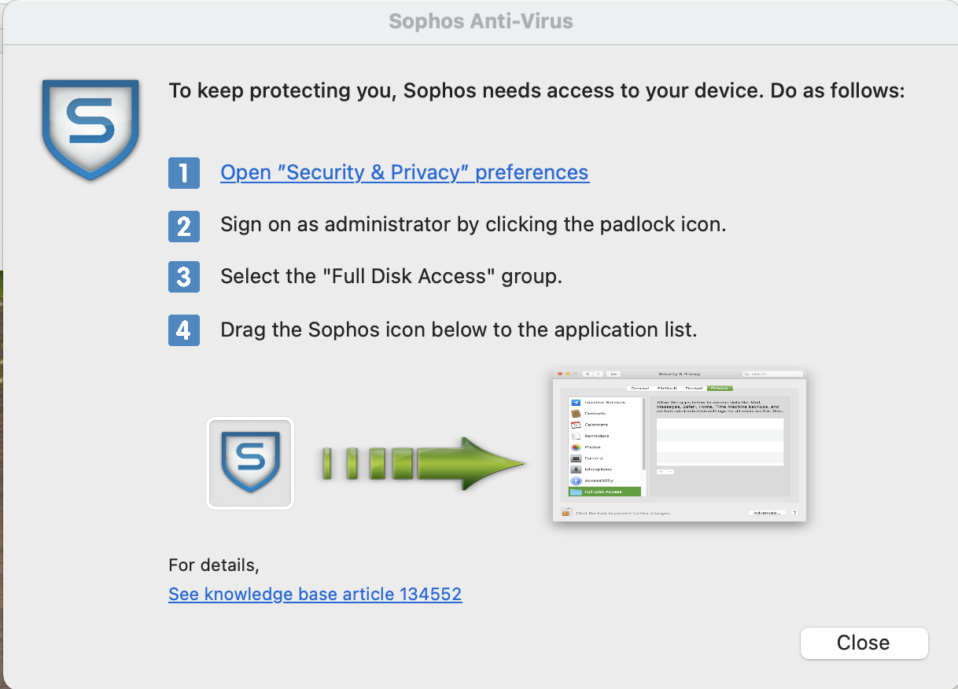
Task: Select Full Disk Access row in illustration
Action: pos(605,492)
